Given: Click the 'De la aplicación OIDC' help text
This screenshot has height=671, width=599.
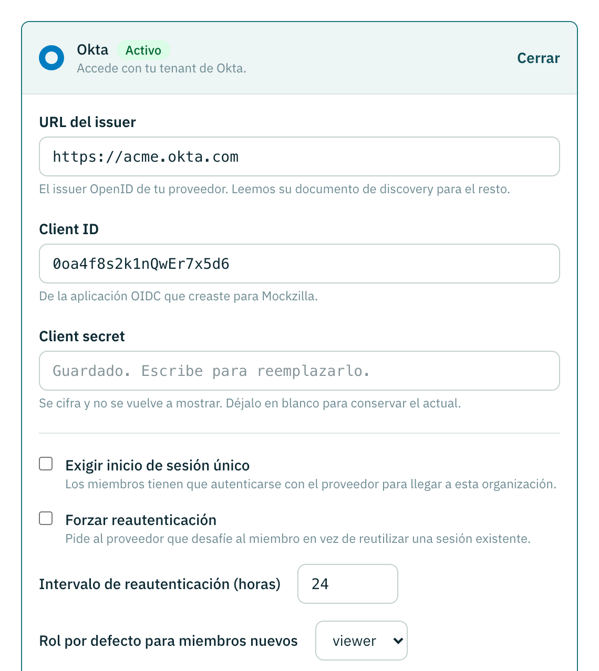Looking at the screenshot, I should 179,296.
